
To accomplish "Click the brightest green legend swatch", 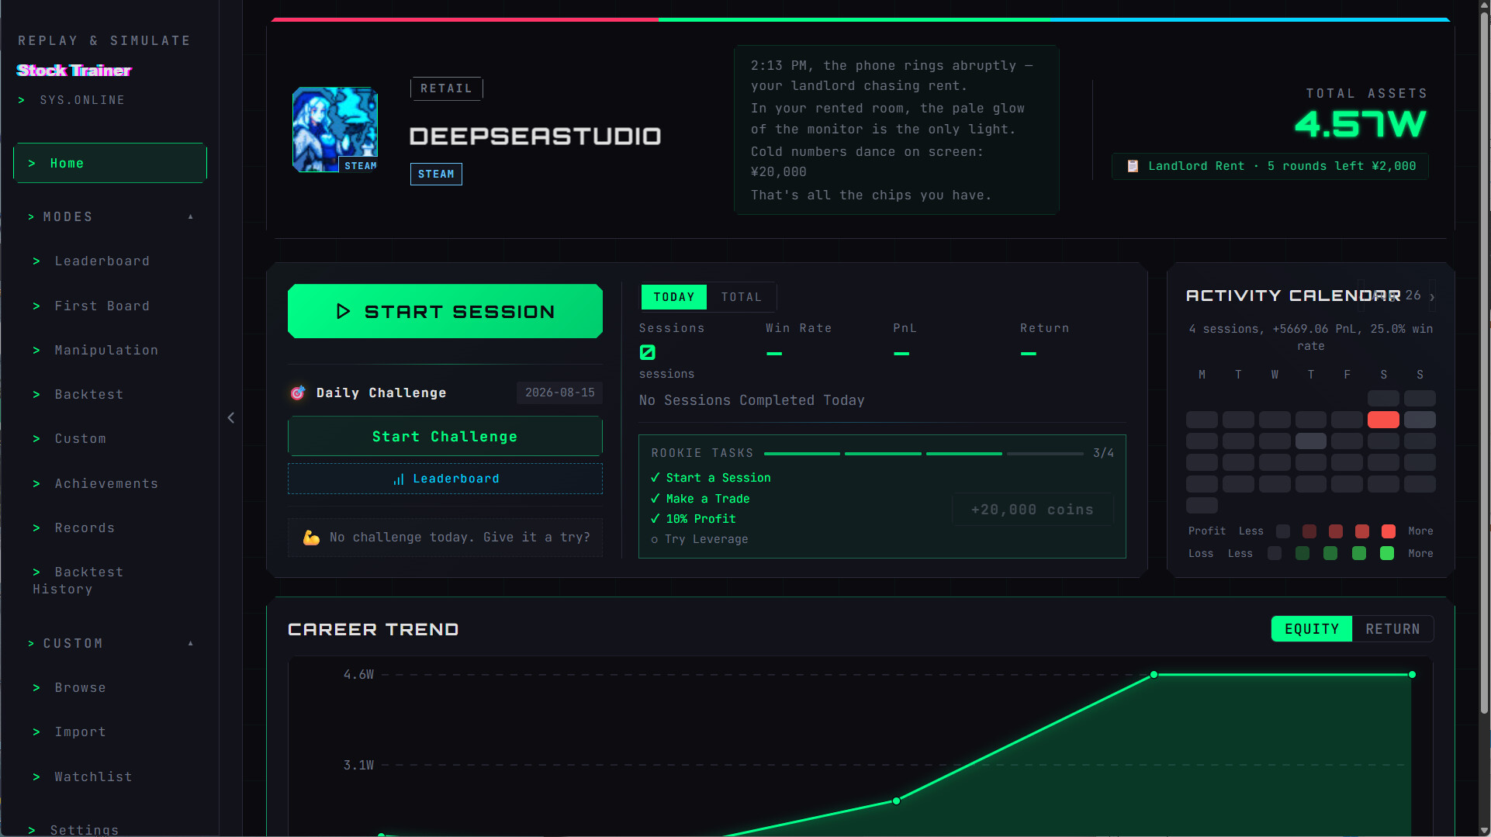I will 1387,554.
